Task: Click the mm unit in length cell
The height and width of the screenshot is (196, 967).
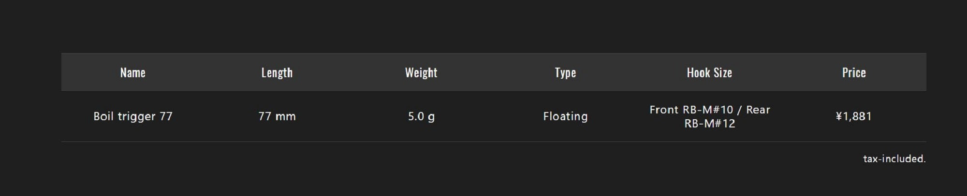Action: coord(285,116)
